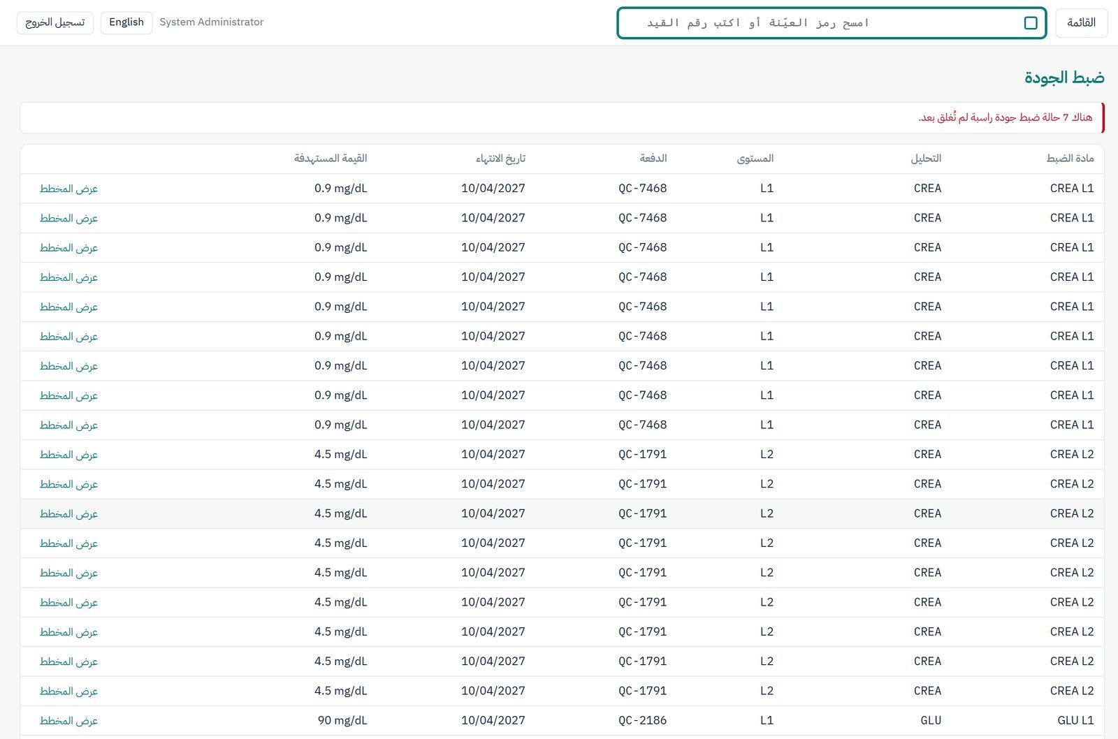1118x739 pixels.
Task: Open عرض المخطط for the first CREA L2 row
Action: 68,455
